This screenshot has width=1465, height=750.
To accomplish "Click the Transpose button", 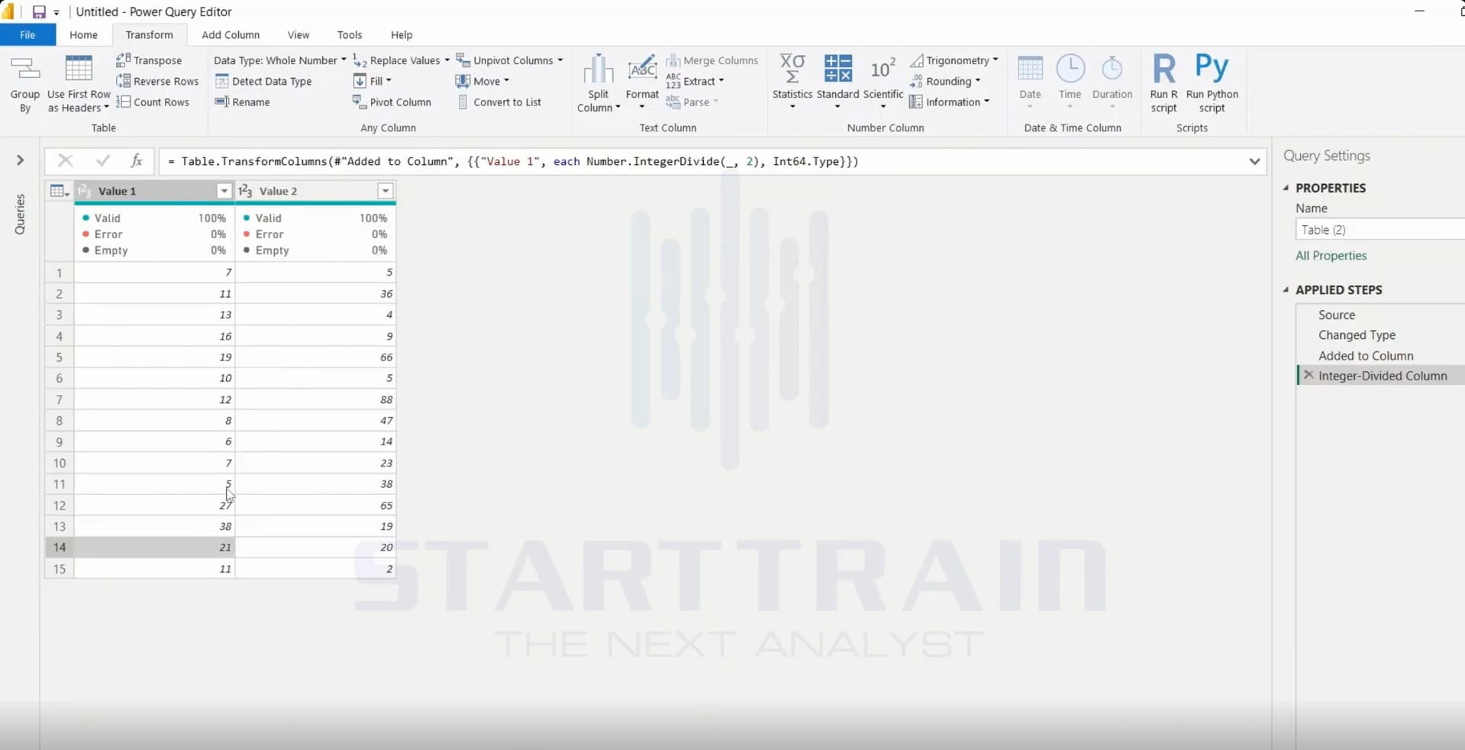I will [x=149, y=60].
